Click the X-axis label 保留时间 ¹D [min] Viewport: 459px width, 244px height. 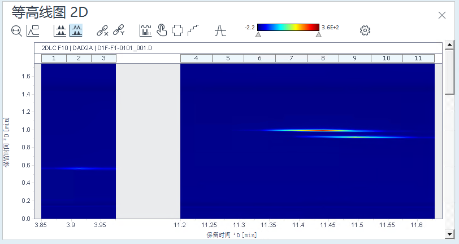click(232, 234)
